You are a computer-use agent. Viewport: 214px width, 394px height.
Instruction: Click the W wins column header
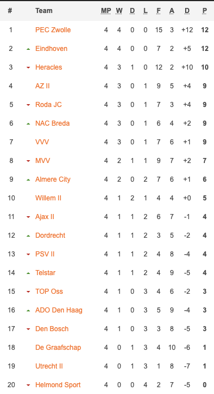pyautogui.click(x=119, y=11)
